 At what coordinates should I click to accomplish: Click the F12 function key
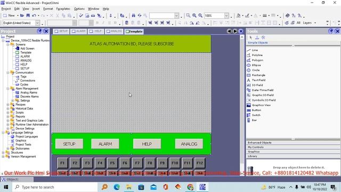pos(200,163)
